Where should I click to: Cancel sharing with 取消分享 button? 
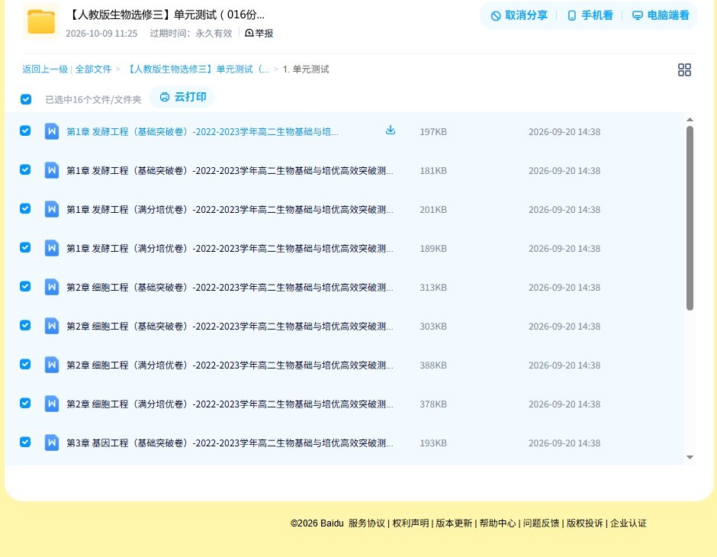click(519, 15)
